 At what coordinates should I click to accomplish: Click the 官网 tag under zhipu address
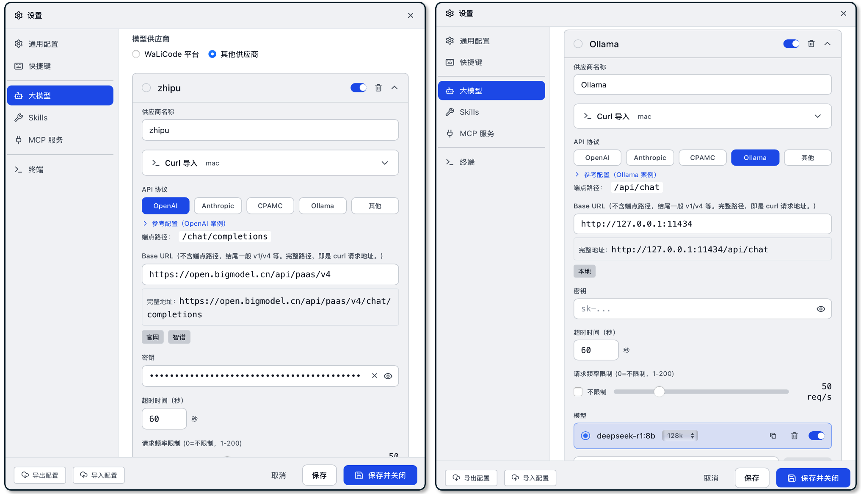click(x=152, y=337)
